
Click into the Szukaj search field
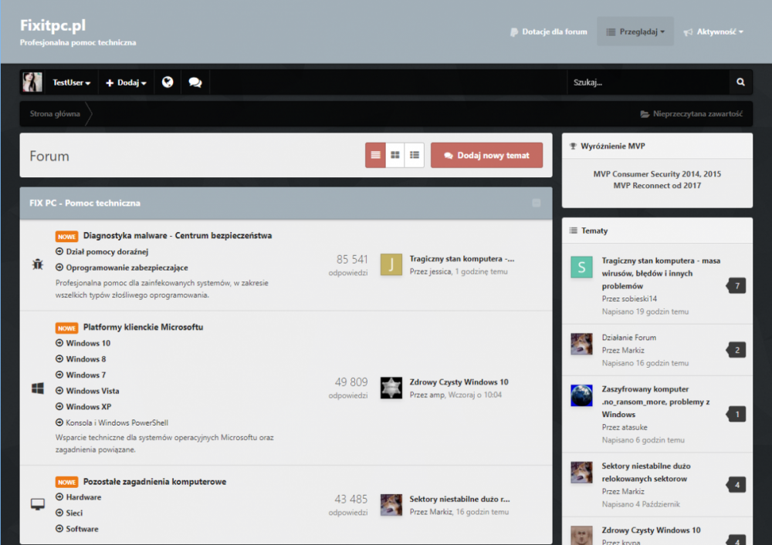pos(647,82)
